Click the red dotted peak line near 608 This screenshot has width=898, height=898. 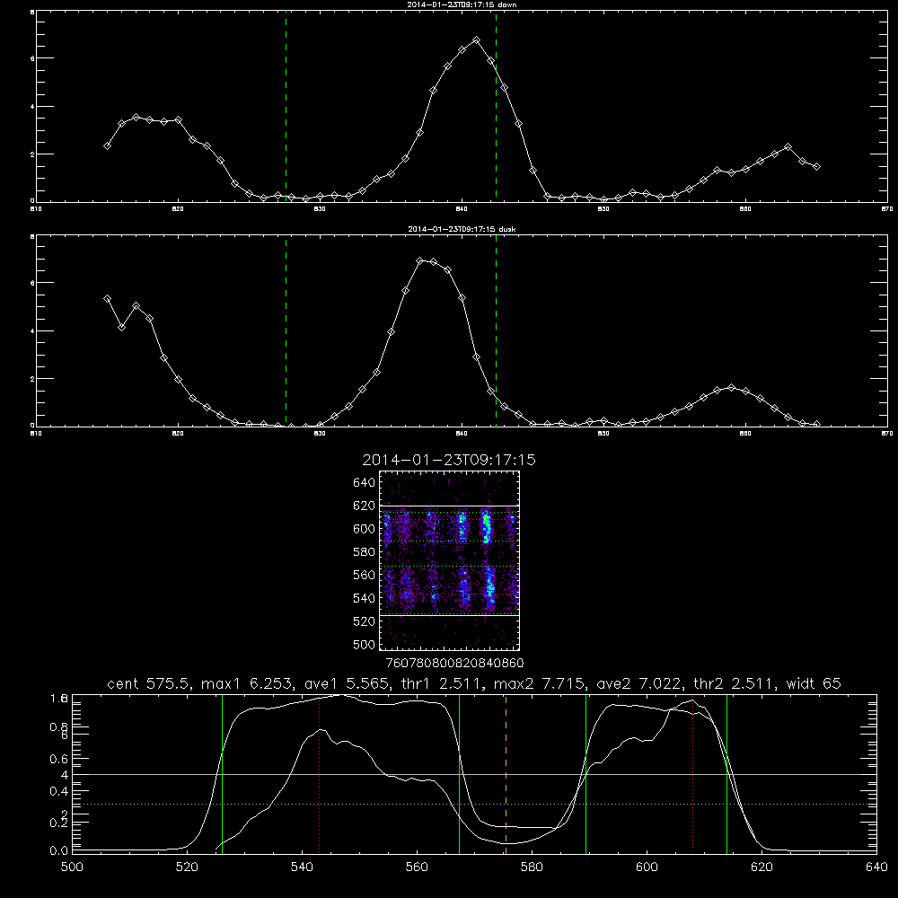693,776
